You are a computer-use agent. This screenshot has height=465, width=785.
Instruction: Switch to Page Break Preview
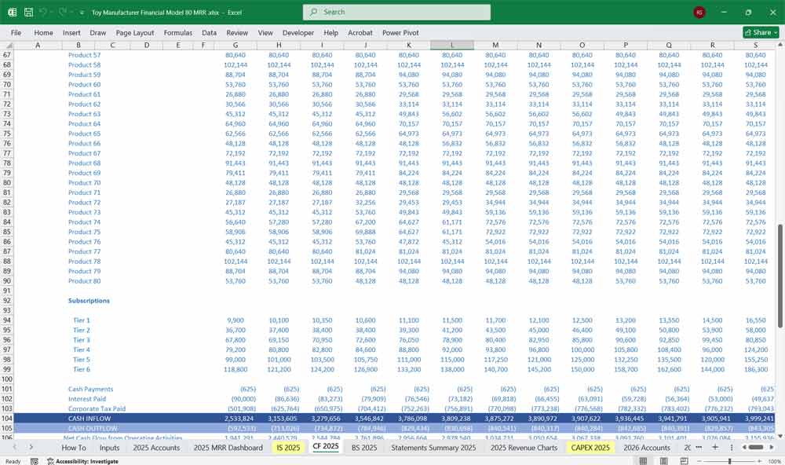pyautogui.click(x=684, y=461)
